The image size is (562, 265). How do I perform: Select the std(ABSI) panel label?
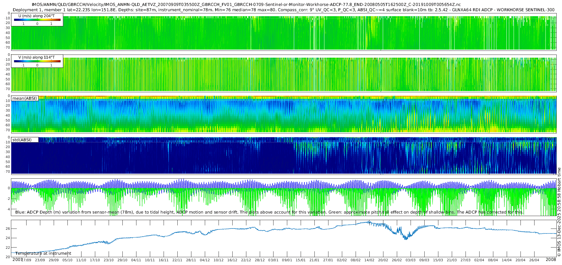click(25, 140)
